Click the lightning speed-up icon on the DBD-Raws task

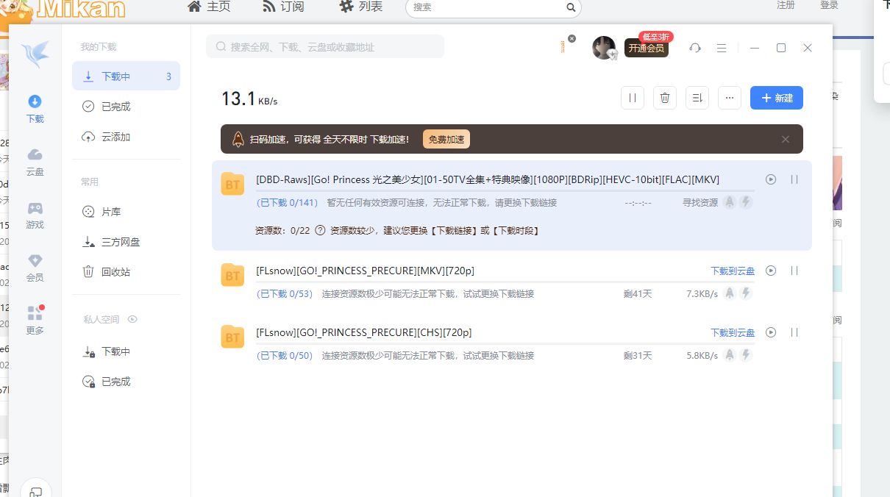pyautogui.click(x=746, y=202)
